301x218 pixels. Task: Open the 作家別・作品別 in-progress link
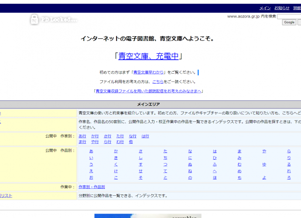pos(92,187)
